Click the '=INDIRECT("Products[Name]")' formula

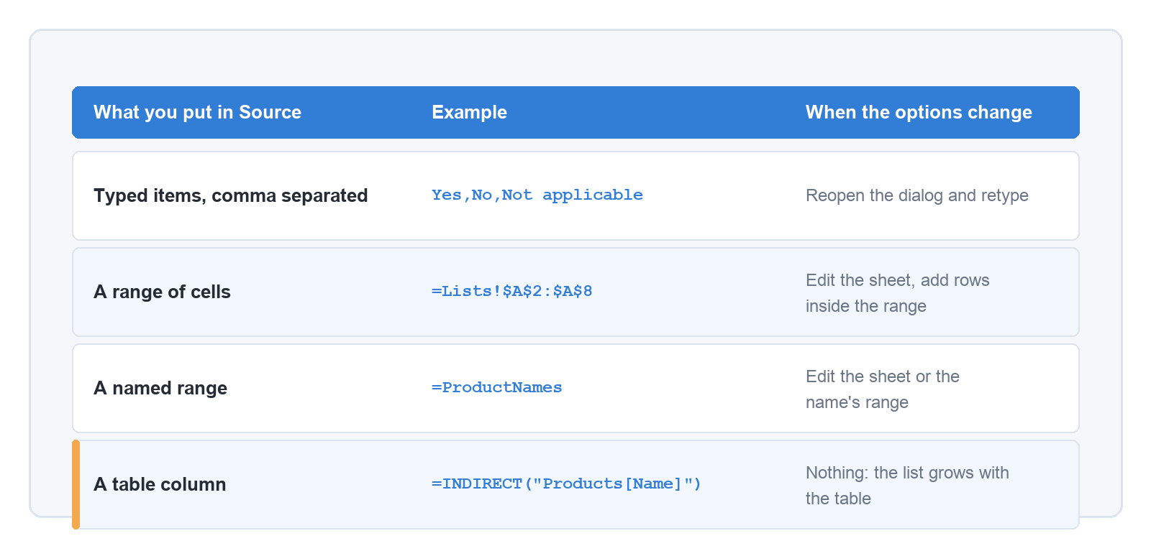(566, 483)
